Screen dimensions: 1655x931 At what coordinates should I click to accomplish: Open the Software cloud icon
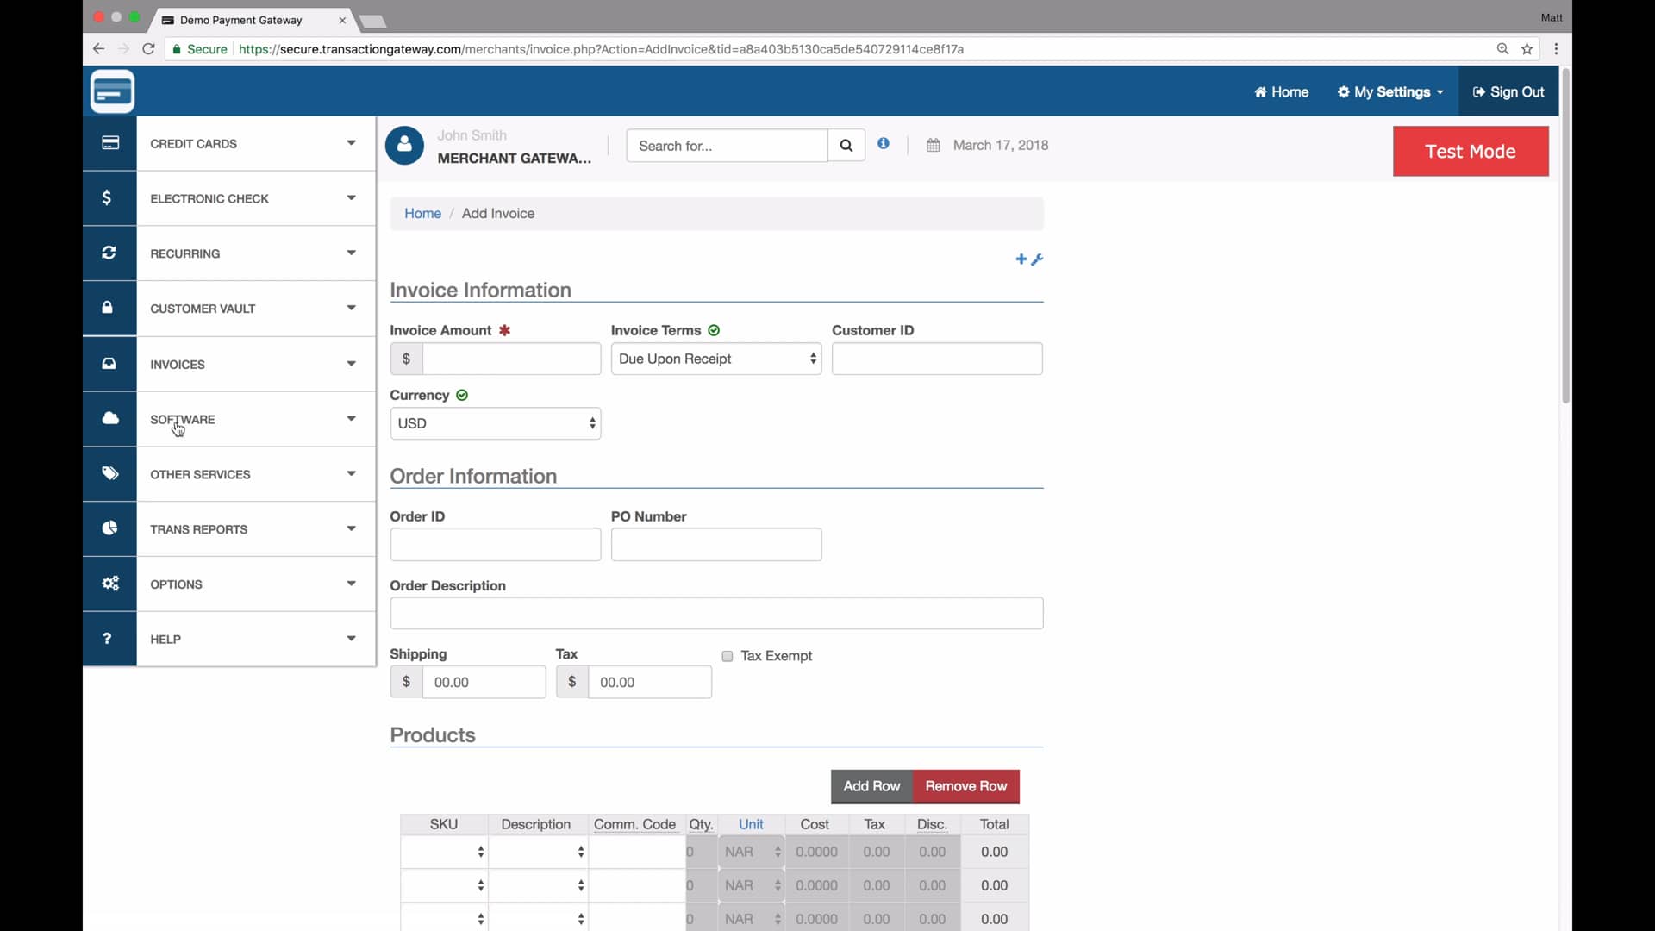(109, 418)
